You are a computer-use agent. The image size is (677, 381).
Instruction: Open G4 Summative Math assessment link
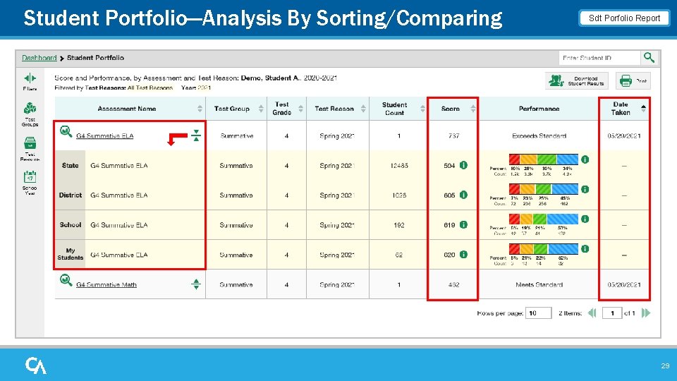[x=106, y=284]
